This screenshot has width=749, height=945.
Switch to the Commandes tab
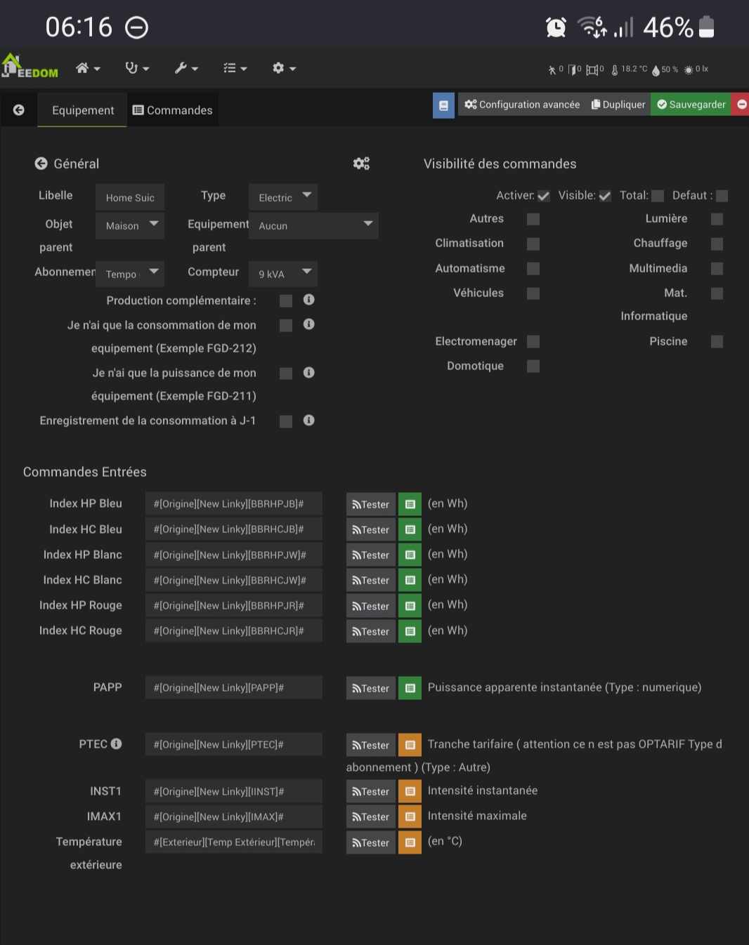173,110
